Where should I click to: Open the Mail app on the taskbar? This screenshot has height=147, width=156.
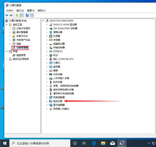pos(113,143)
